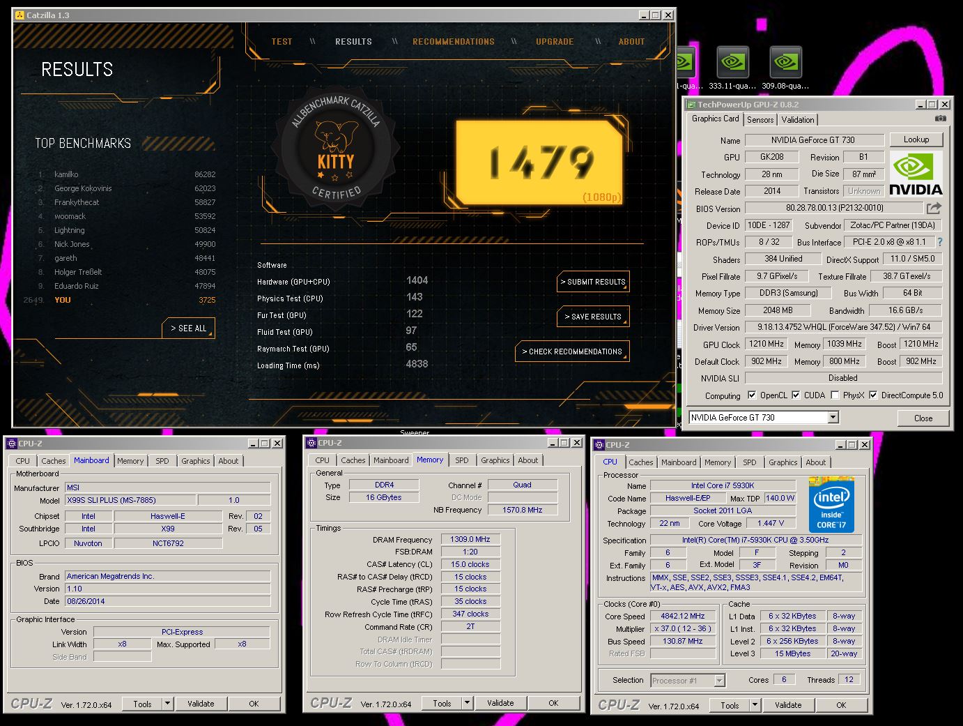Screen dimensions: 963x726
Task: Click the Mainboard model X99S SLI PLUS field
Action: 130,500
